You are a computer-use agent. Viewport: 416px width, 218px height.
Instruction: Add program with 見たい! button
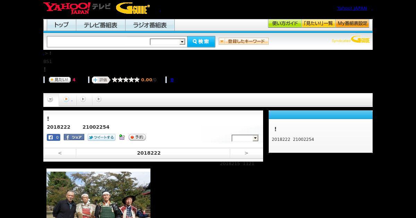tap(60, 80)
